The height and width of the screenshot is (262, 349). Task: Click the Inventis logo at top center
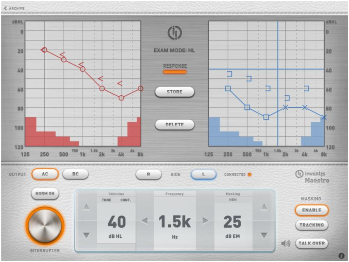pos(175,32)
